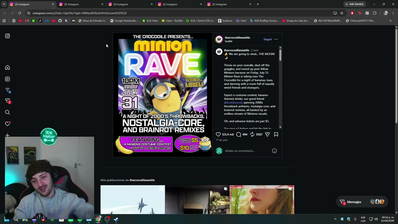Click the taskbar volume icon
The height and width of the screenshot is (224, 398).
376,219
